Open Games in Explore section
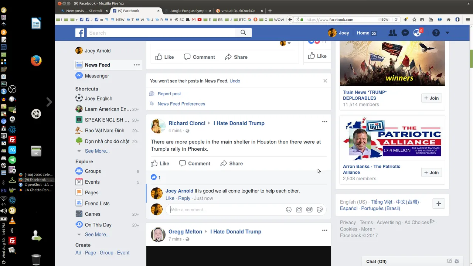The width and height of the screenshot is (473, 266). coord(93,214)
